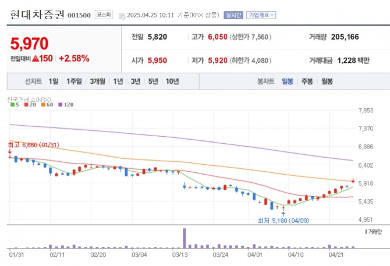Select the 1일 line chart tab

(54, 81)
